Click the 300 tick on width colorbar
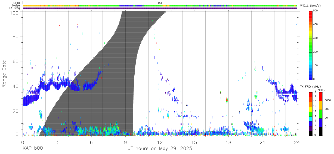 pos(316,38)
